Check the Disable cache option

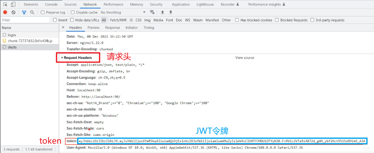point(73,12)
